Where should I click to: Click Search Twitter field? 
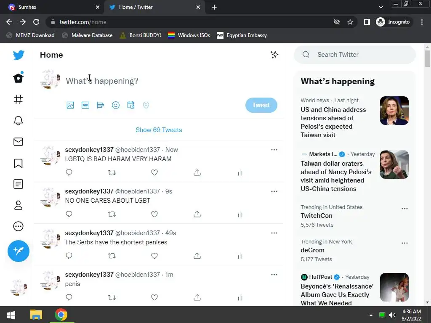pos(355,55)
